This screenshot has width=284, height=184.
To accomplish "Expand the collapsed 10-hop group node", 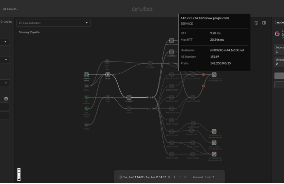I will coord(150,97).
